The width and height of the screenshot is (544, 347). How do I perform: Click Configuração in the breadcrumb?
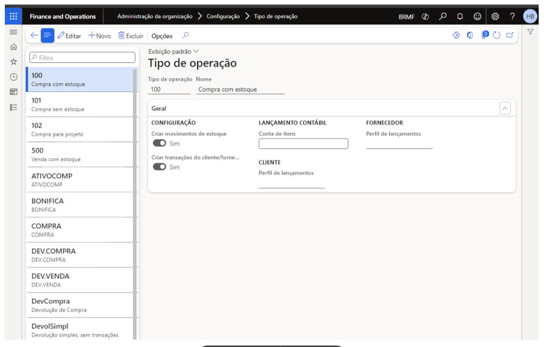tap(223, 17)
